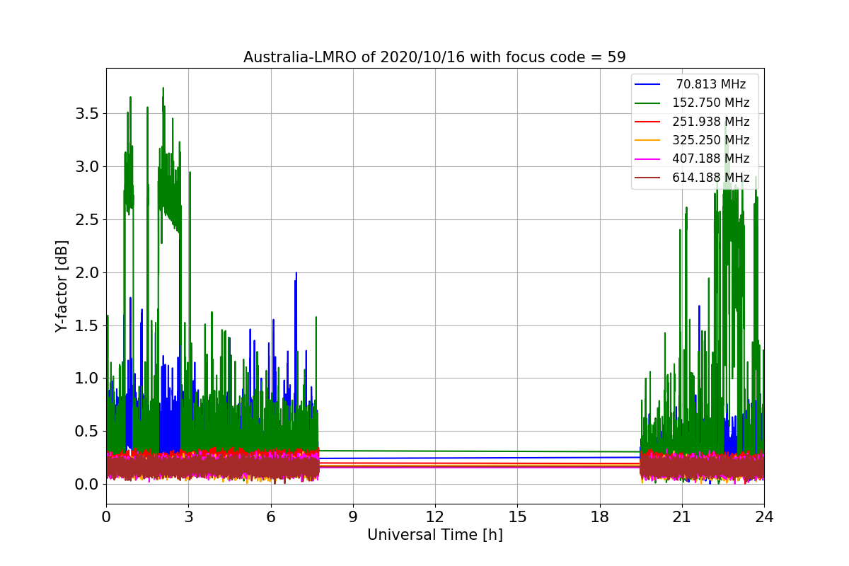This screenshot has width=849, height=566.
Task: Click y-axis tick label 0.5
Action: [86, 432]
